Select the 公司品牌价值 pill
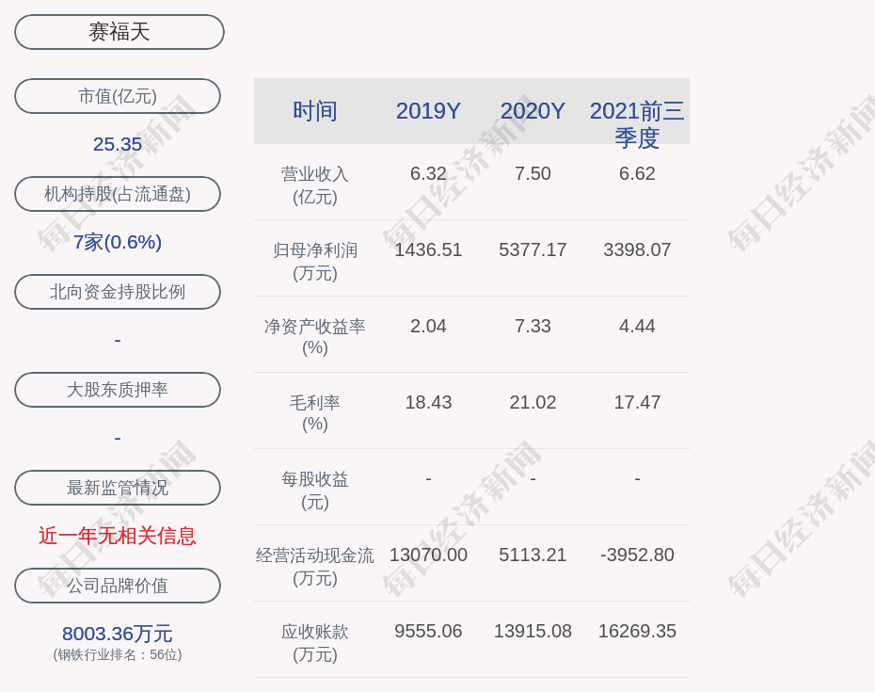This screenshot has width=875, height=692. pyautogui.click(x=118, y=586)
